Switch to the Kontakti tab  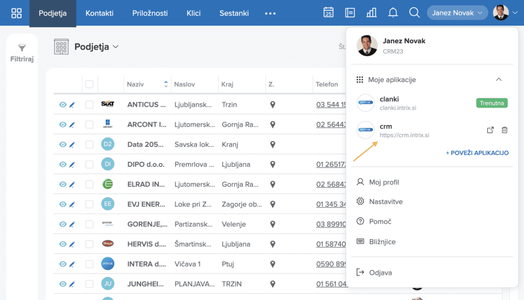[x=99, y=13]
